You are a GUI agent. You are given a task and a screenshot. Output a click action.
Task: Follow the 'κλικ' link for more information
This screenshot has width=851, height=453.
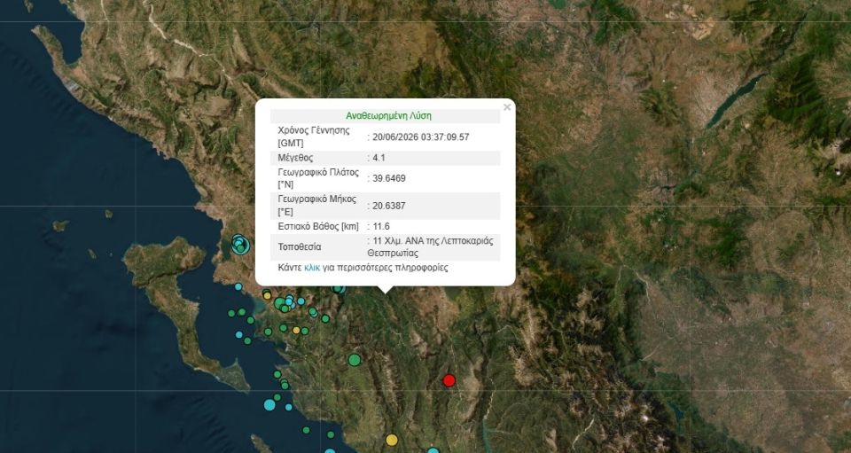(312, 268)
